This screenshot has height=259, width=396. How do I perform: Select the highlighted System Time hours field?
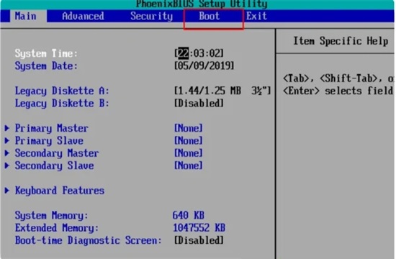click(x=183, y=53)
